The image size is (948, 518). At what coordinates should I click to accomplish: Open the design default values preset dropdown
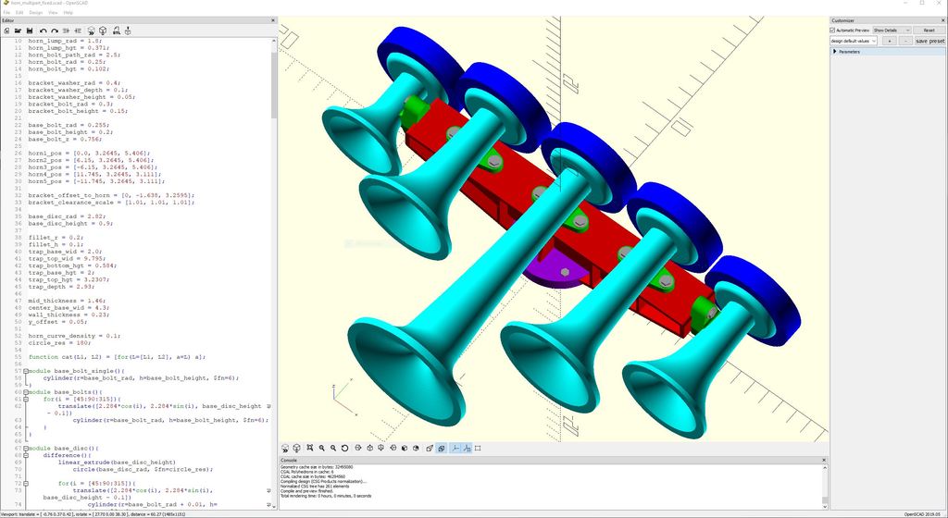853,41
